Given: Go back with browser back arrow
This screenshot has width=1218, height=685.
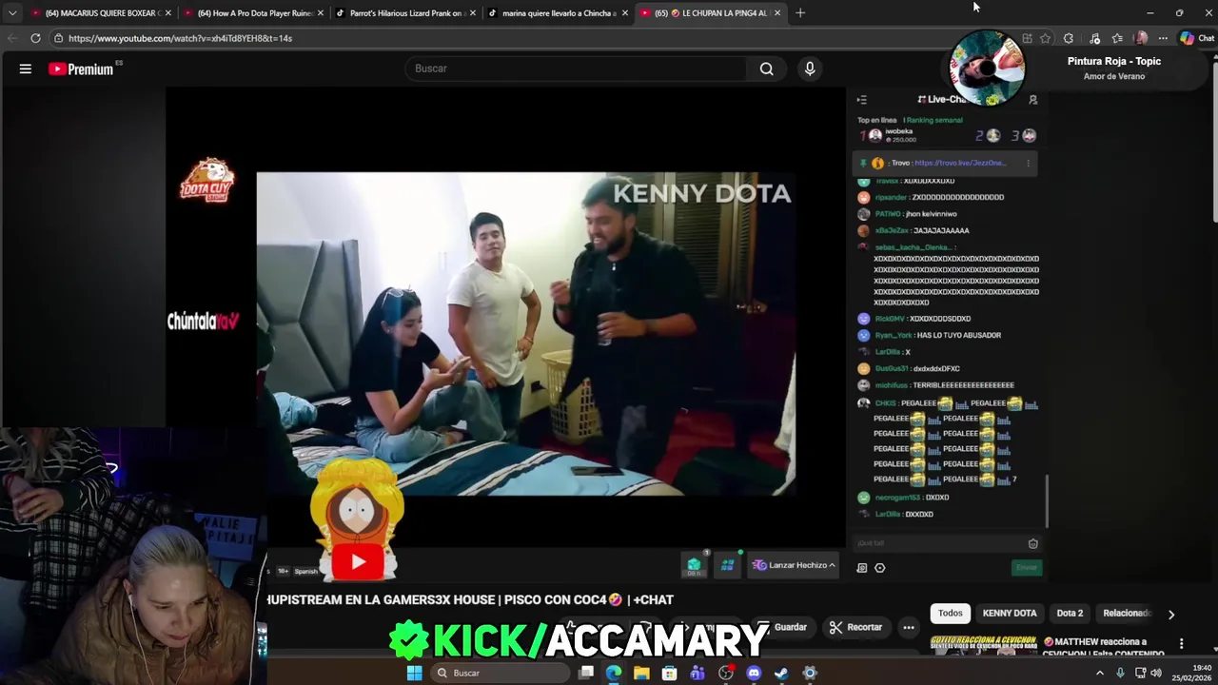Looking at the screenshot, I should pos(12,38).
